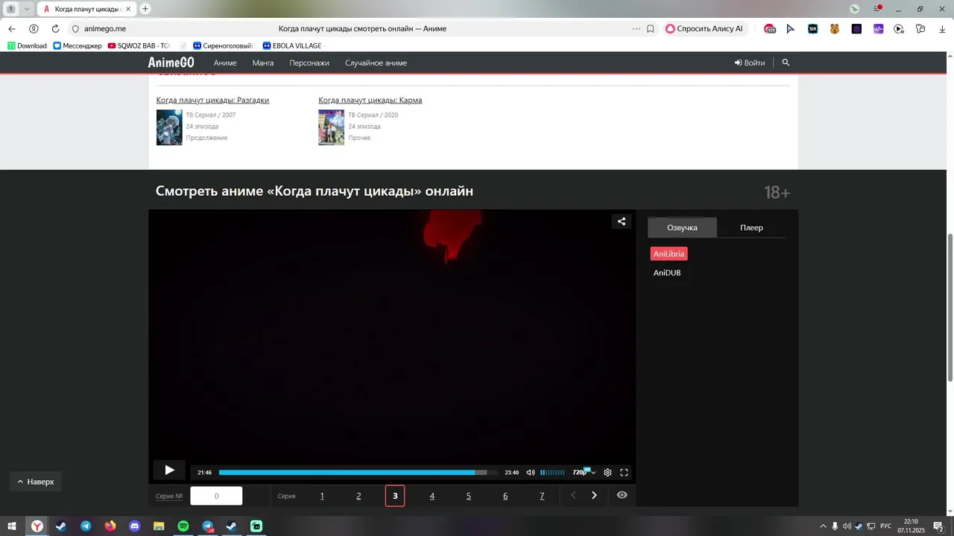
Task: Open the notification center icon
Action: [939, 526]
